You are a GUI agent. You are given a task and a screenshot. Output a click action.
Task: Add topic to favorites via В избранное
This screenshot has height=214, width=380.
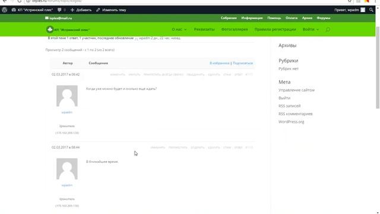[x=219, y=63]
